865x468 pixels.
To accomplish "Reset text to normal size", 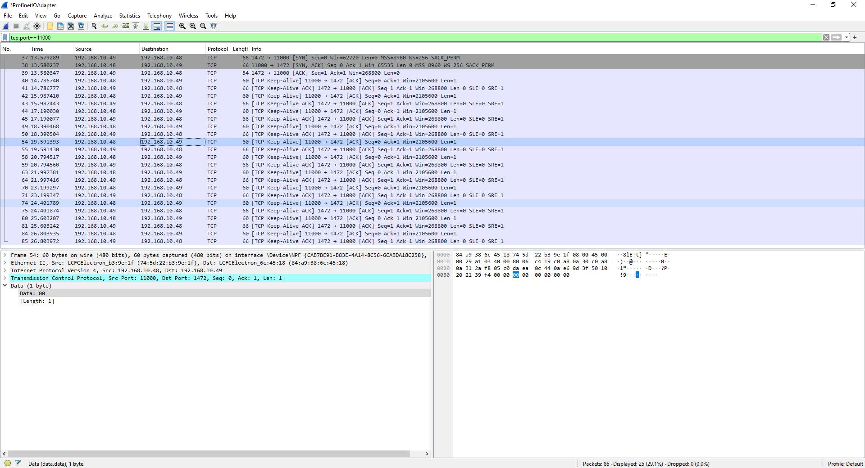I will [203, 26].
